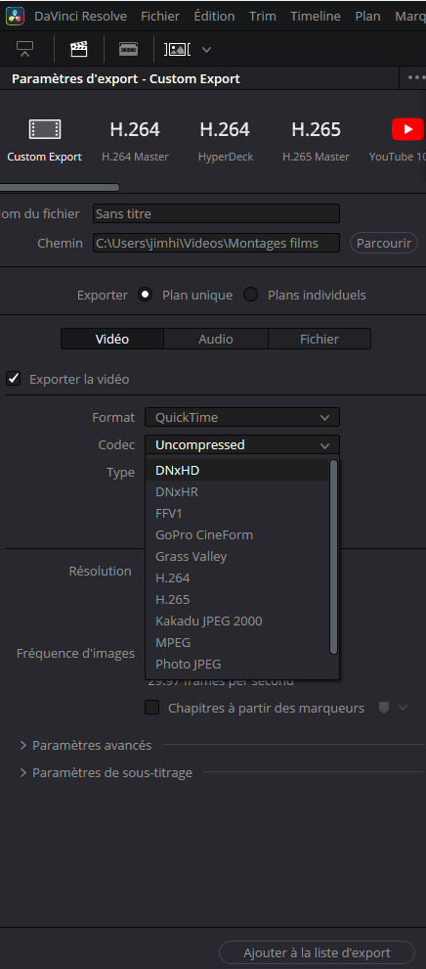This screenshot has width=426, height=969.
Task: Select the Custom Export preset
Action: tap(44, 141)
